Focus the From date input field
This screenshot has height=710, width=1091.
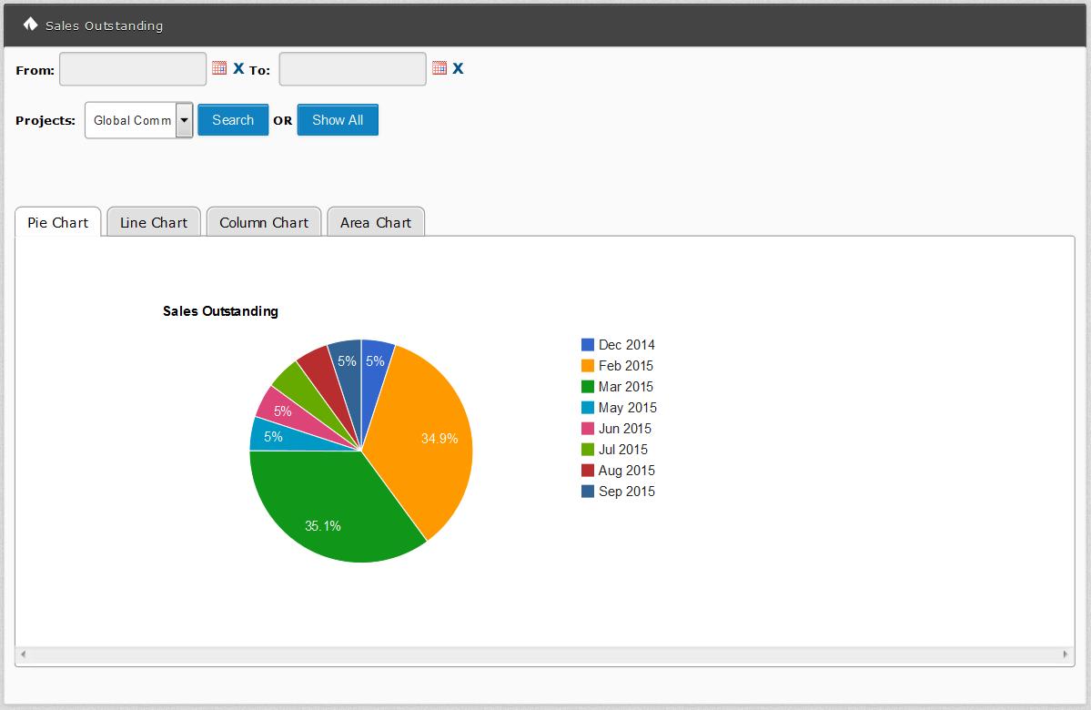[x=133, y=69]
